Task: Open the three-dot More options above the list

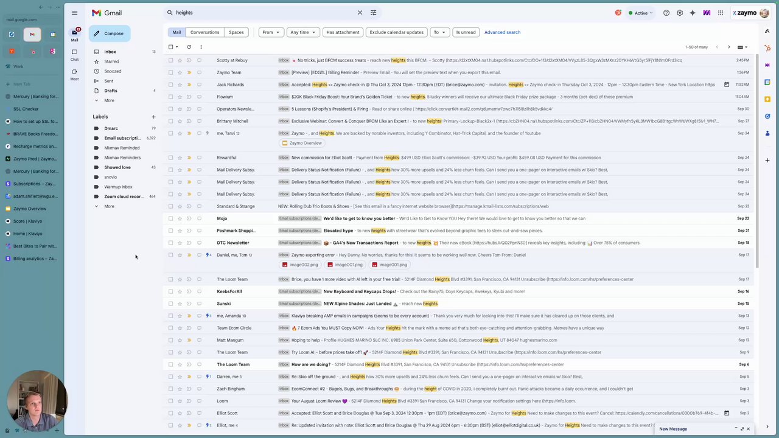Action: [x=201, y=47]
